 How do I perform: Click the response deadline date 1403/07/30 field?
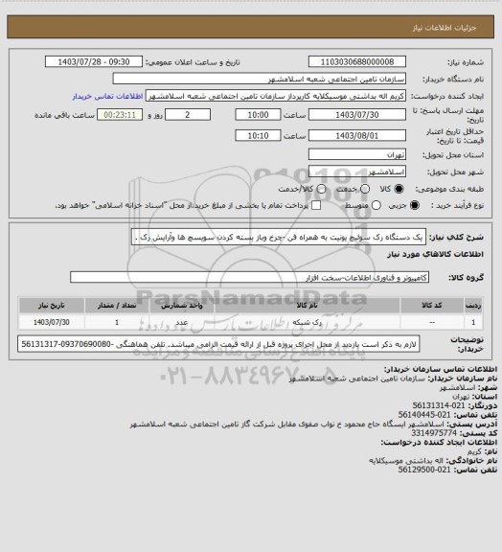357,115
